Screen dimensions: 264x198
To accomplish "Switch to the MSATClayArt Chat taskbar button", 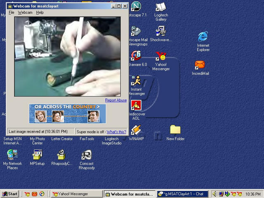I will [182, 194].
